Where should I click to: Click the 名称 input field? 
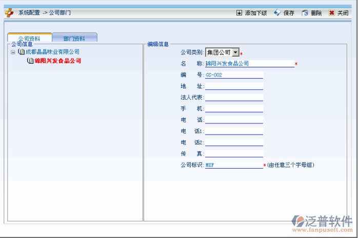tap(249, 64)
